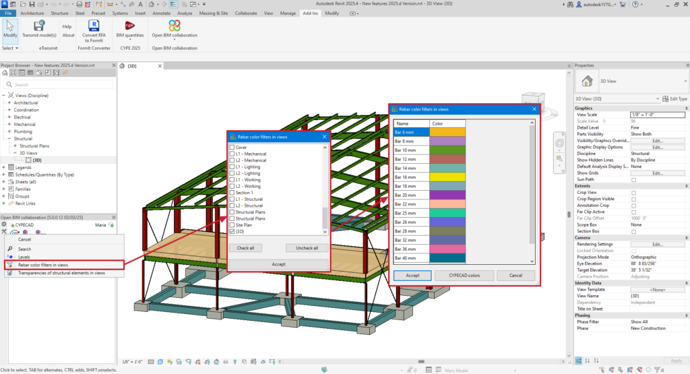Click Edit Type in Properties

tap(675, 99)
